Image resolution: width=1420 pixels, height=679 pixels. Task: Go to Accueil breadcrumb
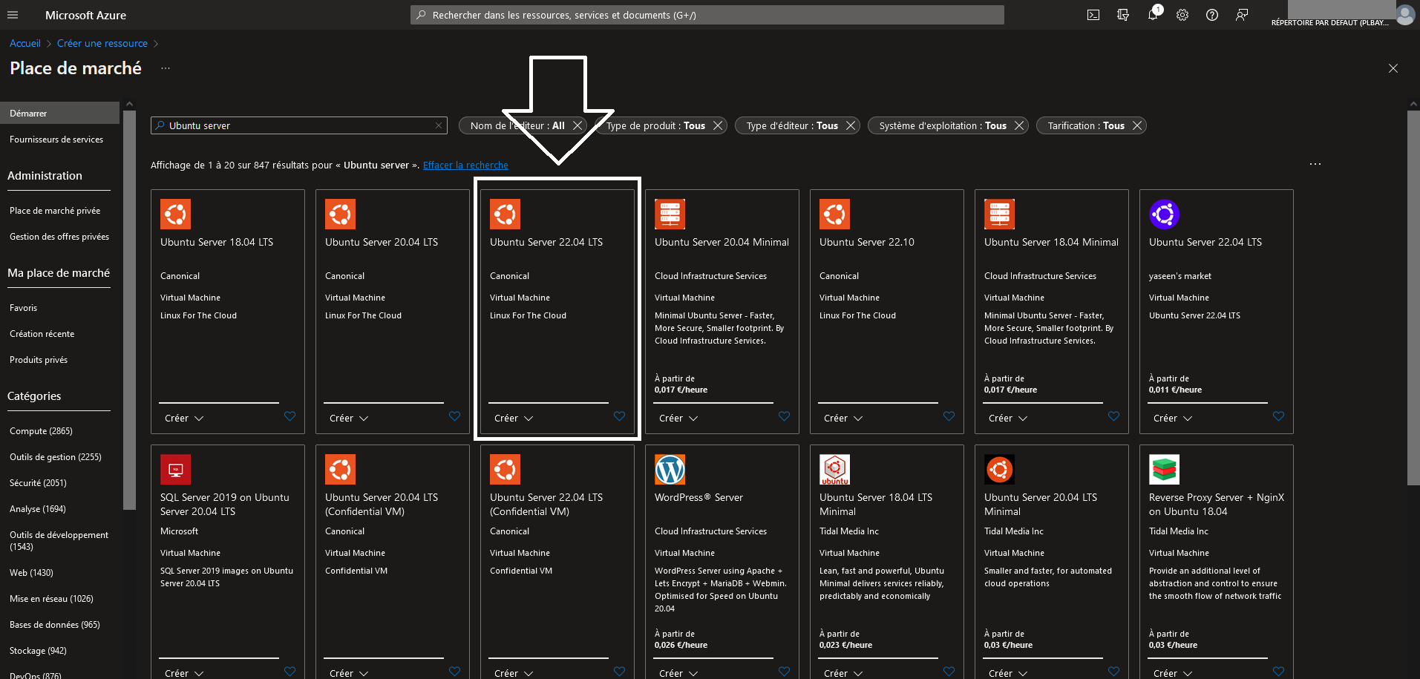pos(25,44)
